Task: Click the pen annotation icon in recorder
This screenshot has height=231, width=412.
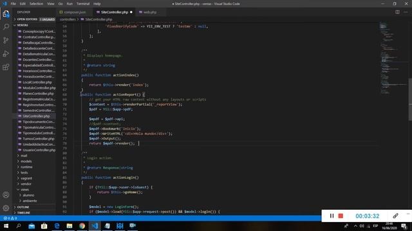Action: tap(395, 216)
